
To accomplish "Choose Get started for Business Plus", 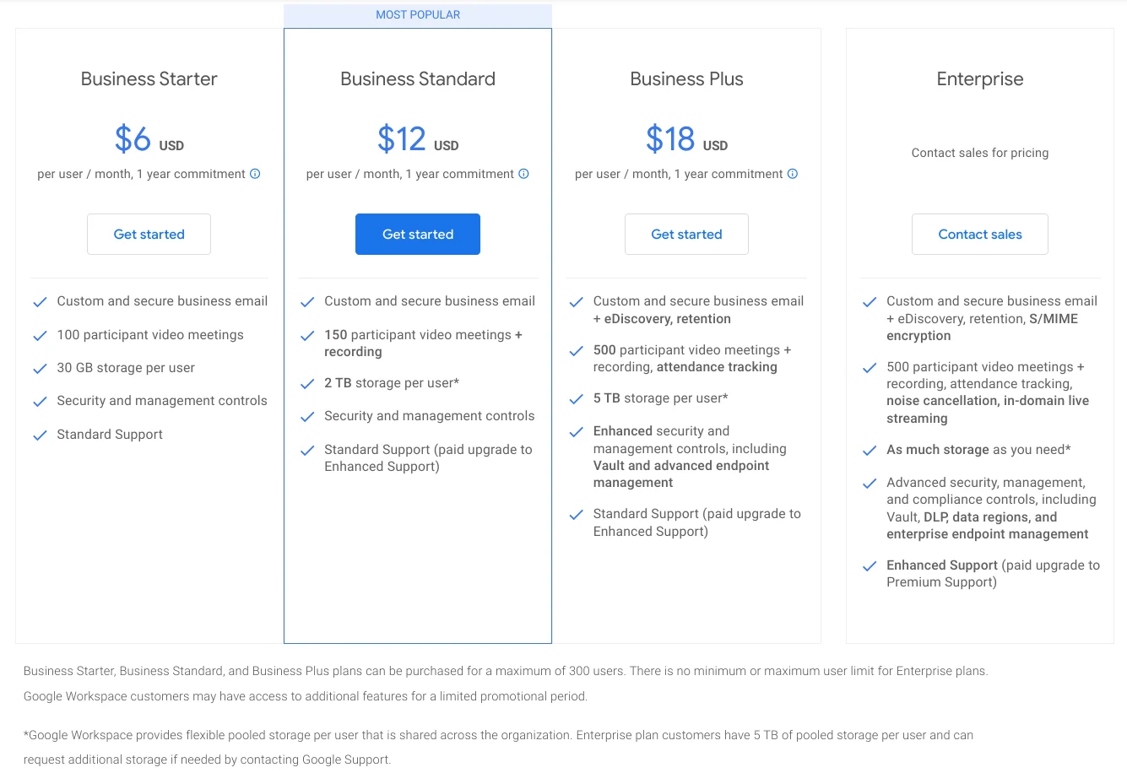I will (x=686, y=234).
